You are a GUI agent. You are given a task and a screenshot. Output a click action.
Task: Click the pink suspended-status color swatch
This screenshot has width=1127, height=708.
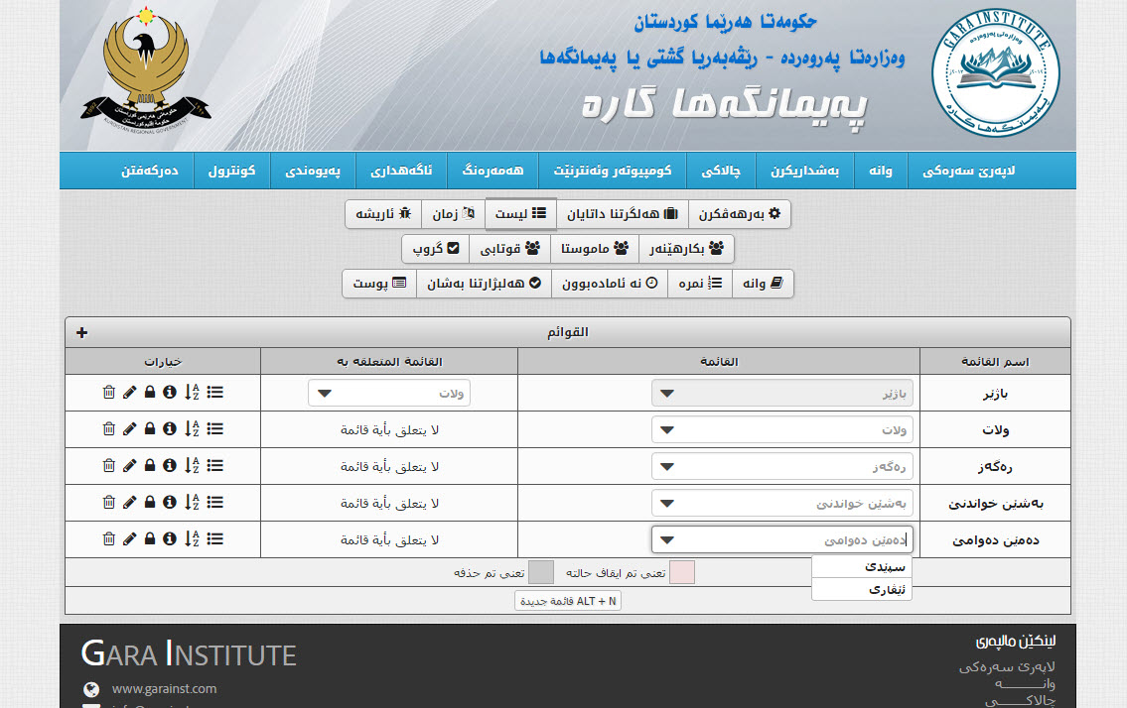(682, 573)
